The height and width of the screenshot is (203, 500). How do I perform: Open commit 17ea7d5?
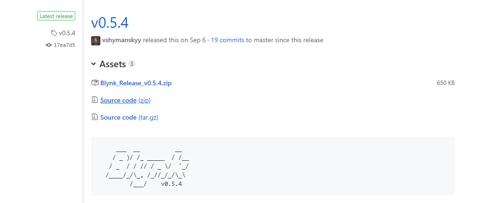tap(65, 45)
